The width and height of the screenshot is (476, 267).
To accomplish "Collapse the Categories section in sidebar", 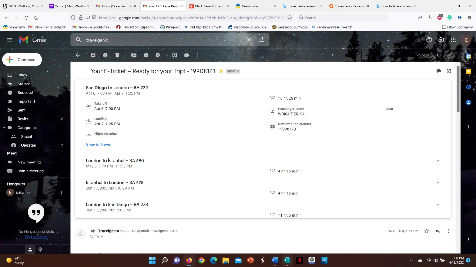I will (4, 128).
